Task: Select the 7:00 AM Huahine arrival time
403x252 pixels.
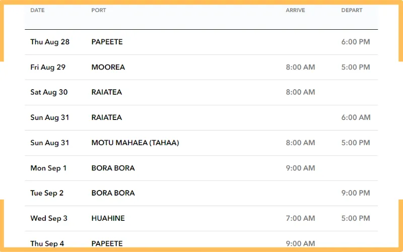Action: (x=300, y=218)
